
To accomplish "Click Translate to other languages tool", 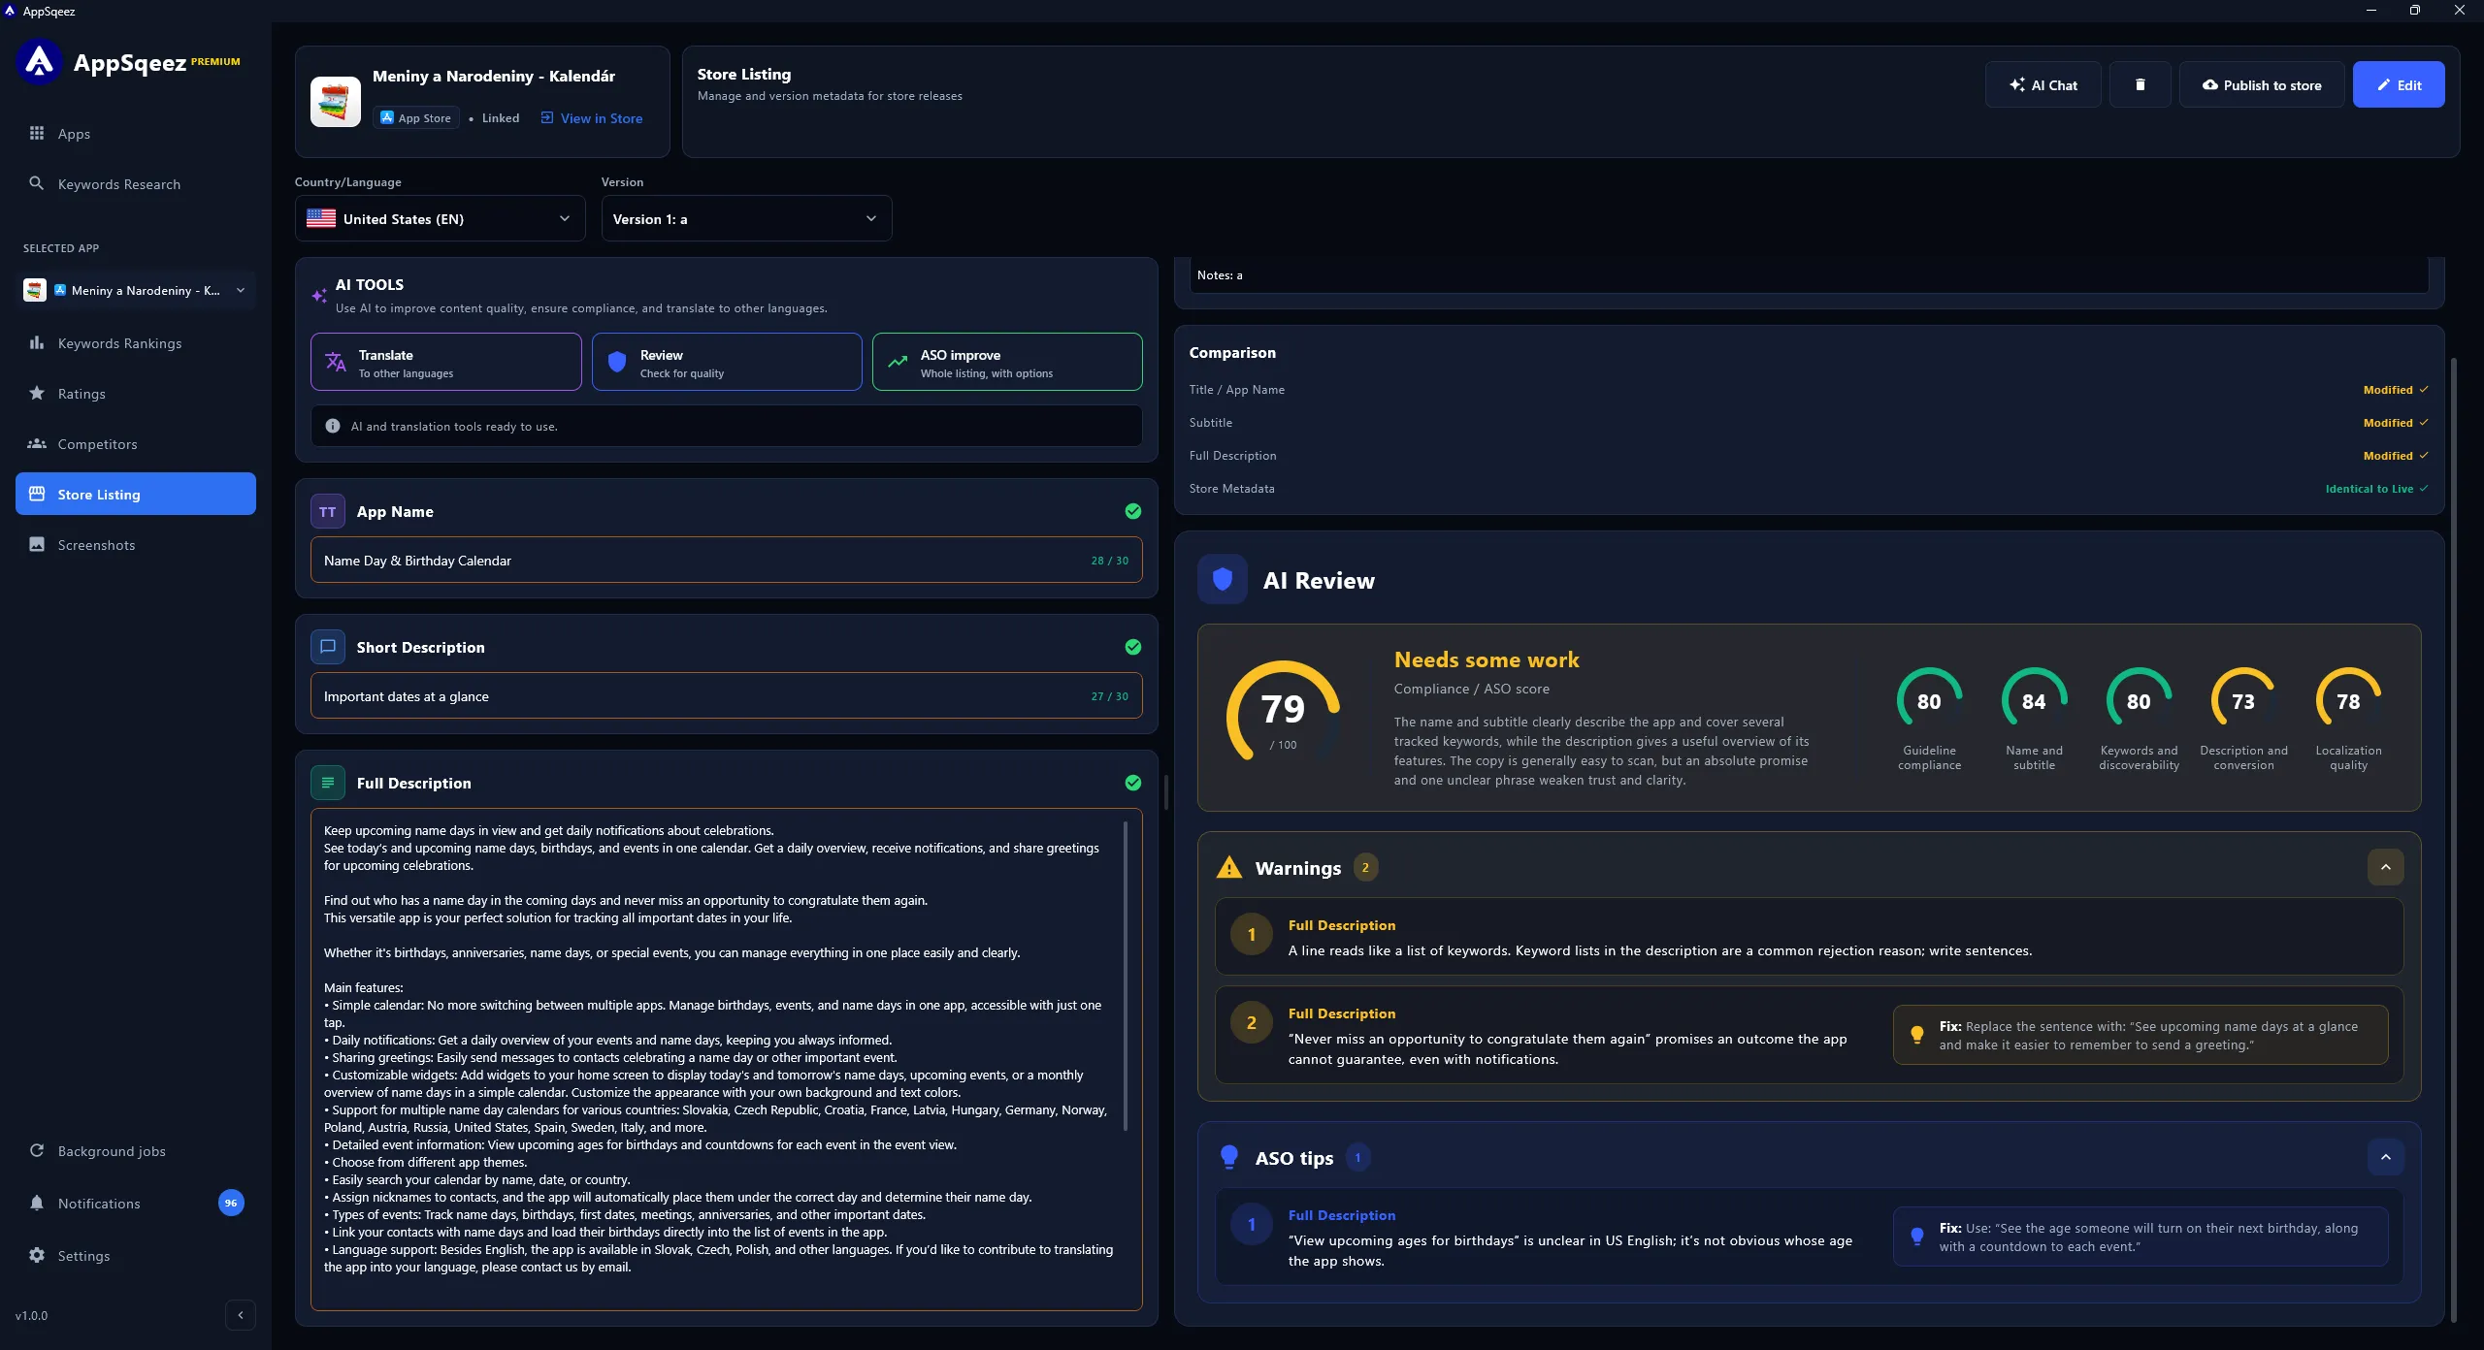I will [x=446, y=362].
